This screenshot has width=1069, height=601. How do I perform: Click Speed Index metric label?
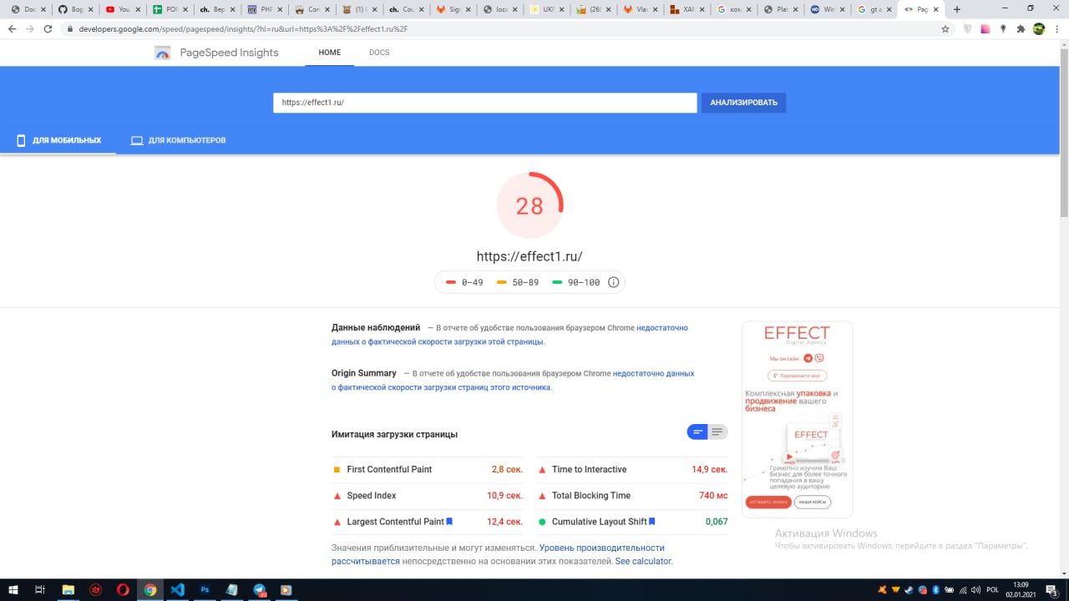(372, 496)
